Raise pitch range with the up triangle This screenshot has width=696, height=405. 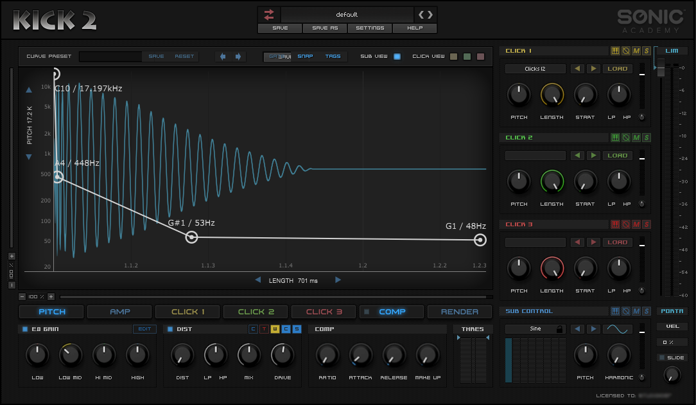29,90
